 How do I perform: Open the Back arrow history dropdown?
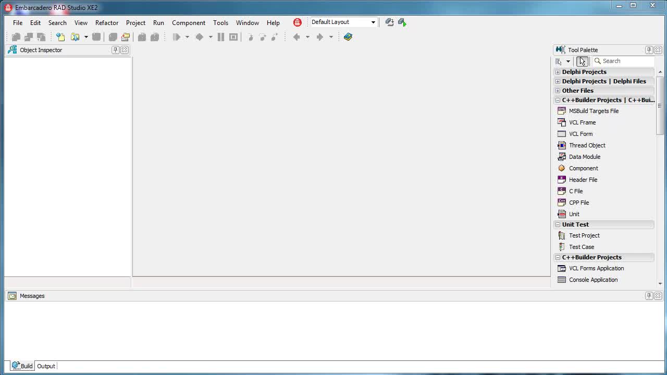[307, 37]
